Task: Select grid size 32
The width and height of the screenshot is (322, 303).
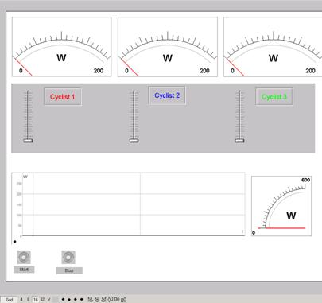Action: coord(42,300)
